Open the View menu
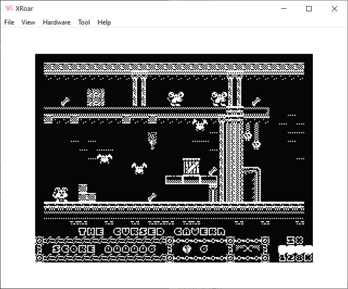The width and height of the screenshot is (348, 289). pos(28,22)
